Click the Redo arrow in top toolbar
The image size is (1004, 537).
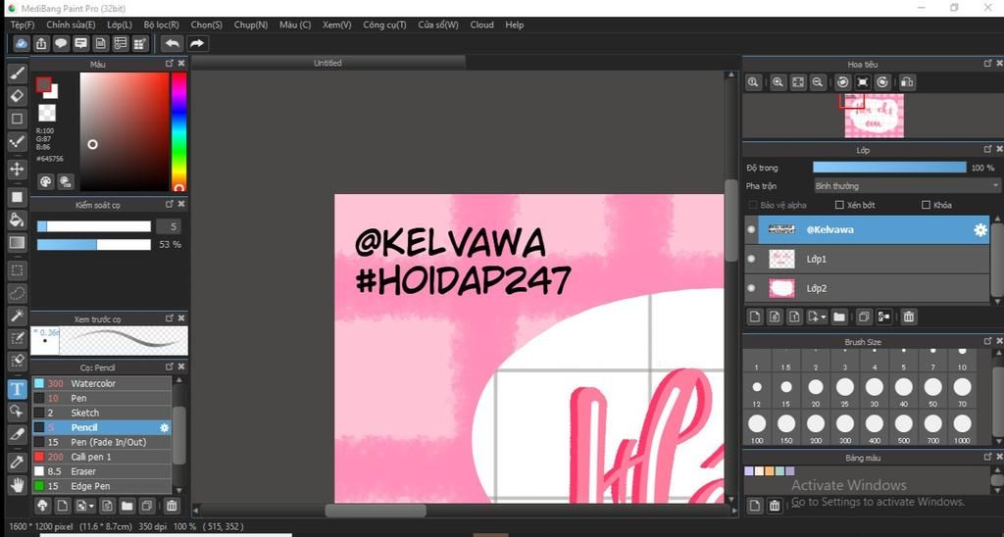point(196,43)
